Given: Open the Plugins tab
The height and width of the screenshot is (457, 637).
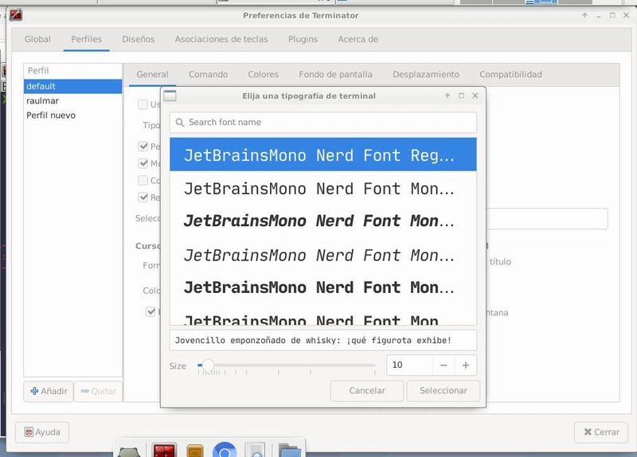Looking at the screenshot, I should pos(303,39).
